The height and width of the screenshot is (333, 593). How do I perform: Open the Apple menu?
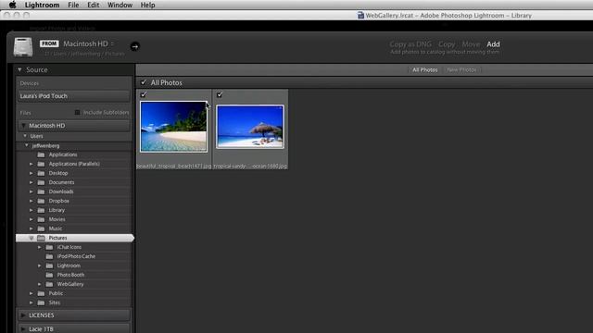[x=12, y=5]
